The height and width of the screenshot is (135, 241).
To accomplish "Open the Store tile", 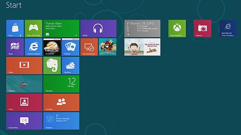I will (15, 28).
